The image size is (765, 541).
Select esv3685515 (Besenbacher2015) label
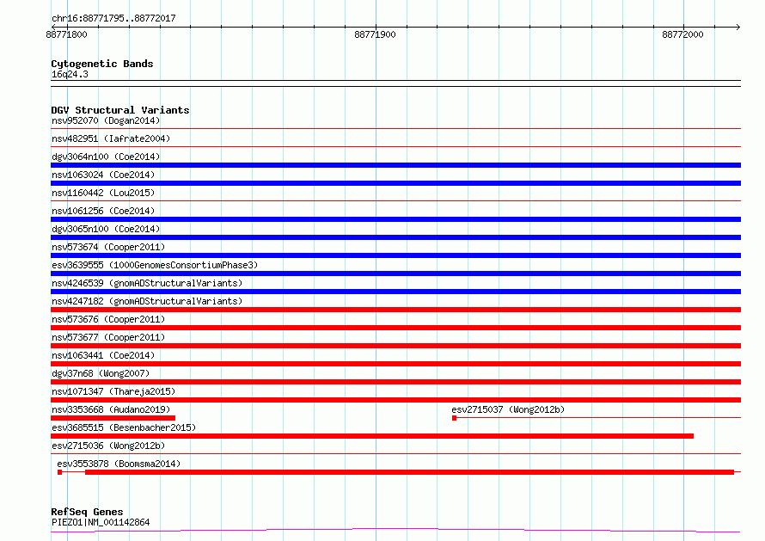click(124, 427)
